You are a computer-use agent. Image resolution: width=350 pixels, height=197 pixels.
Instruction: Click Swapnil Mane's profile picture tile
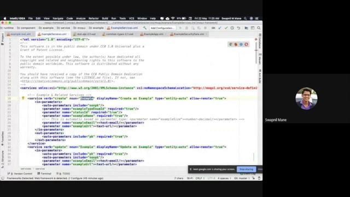(x=306, y=99)
